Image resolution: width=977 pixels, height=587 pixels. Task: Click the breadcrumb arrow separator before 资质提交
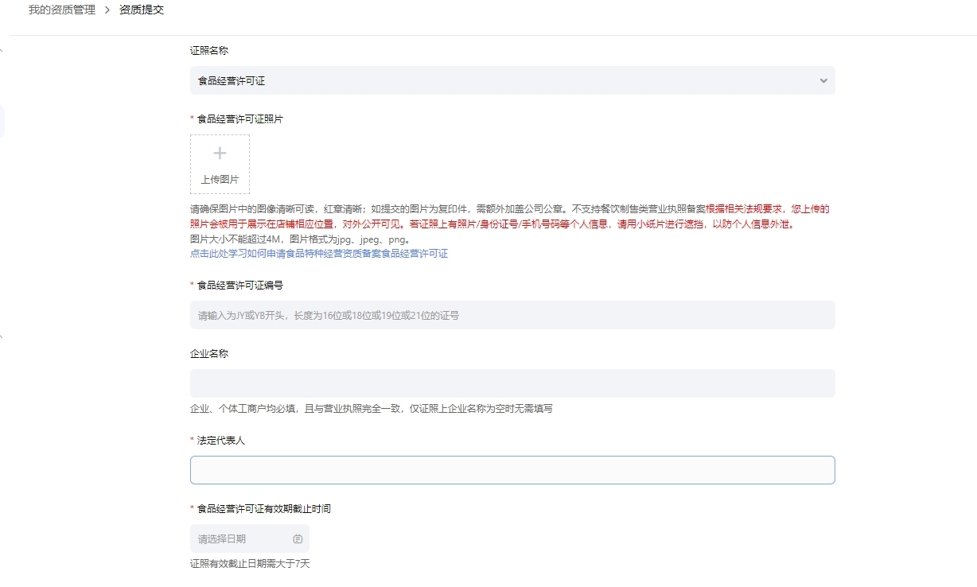point(107,10)
